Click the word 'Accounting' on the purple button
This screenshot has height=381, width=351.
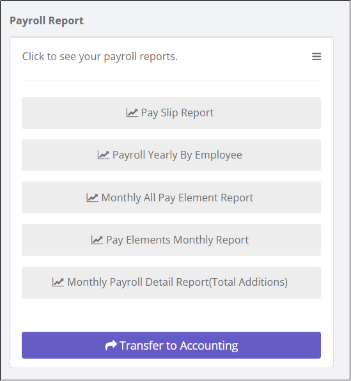209,346
